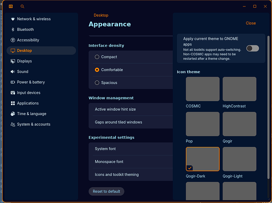
Task: Choose the Qogir-Light icon theme
Action: (x=239, y=159)
